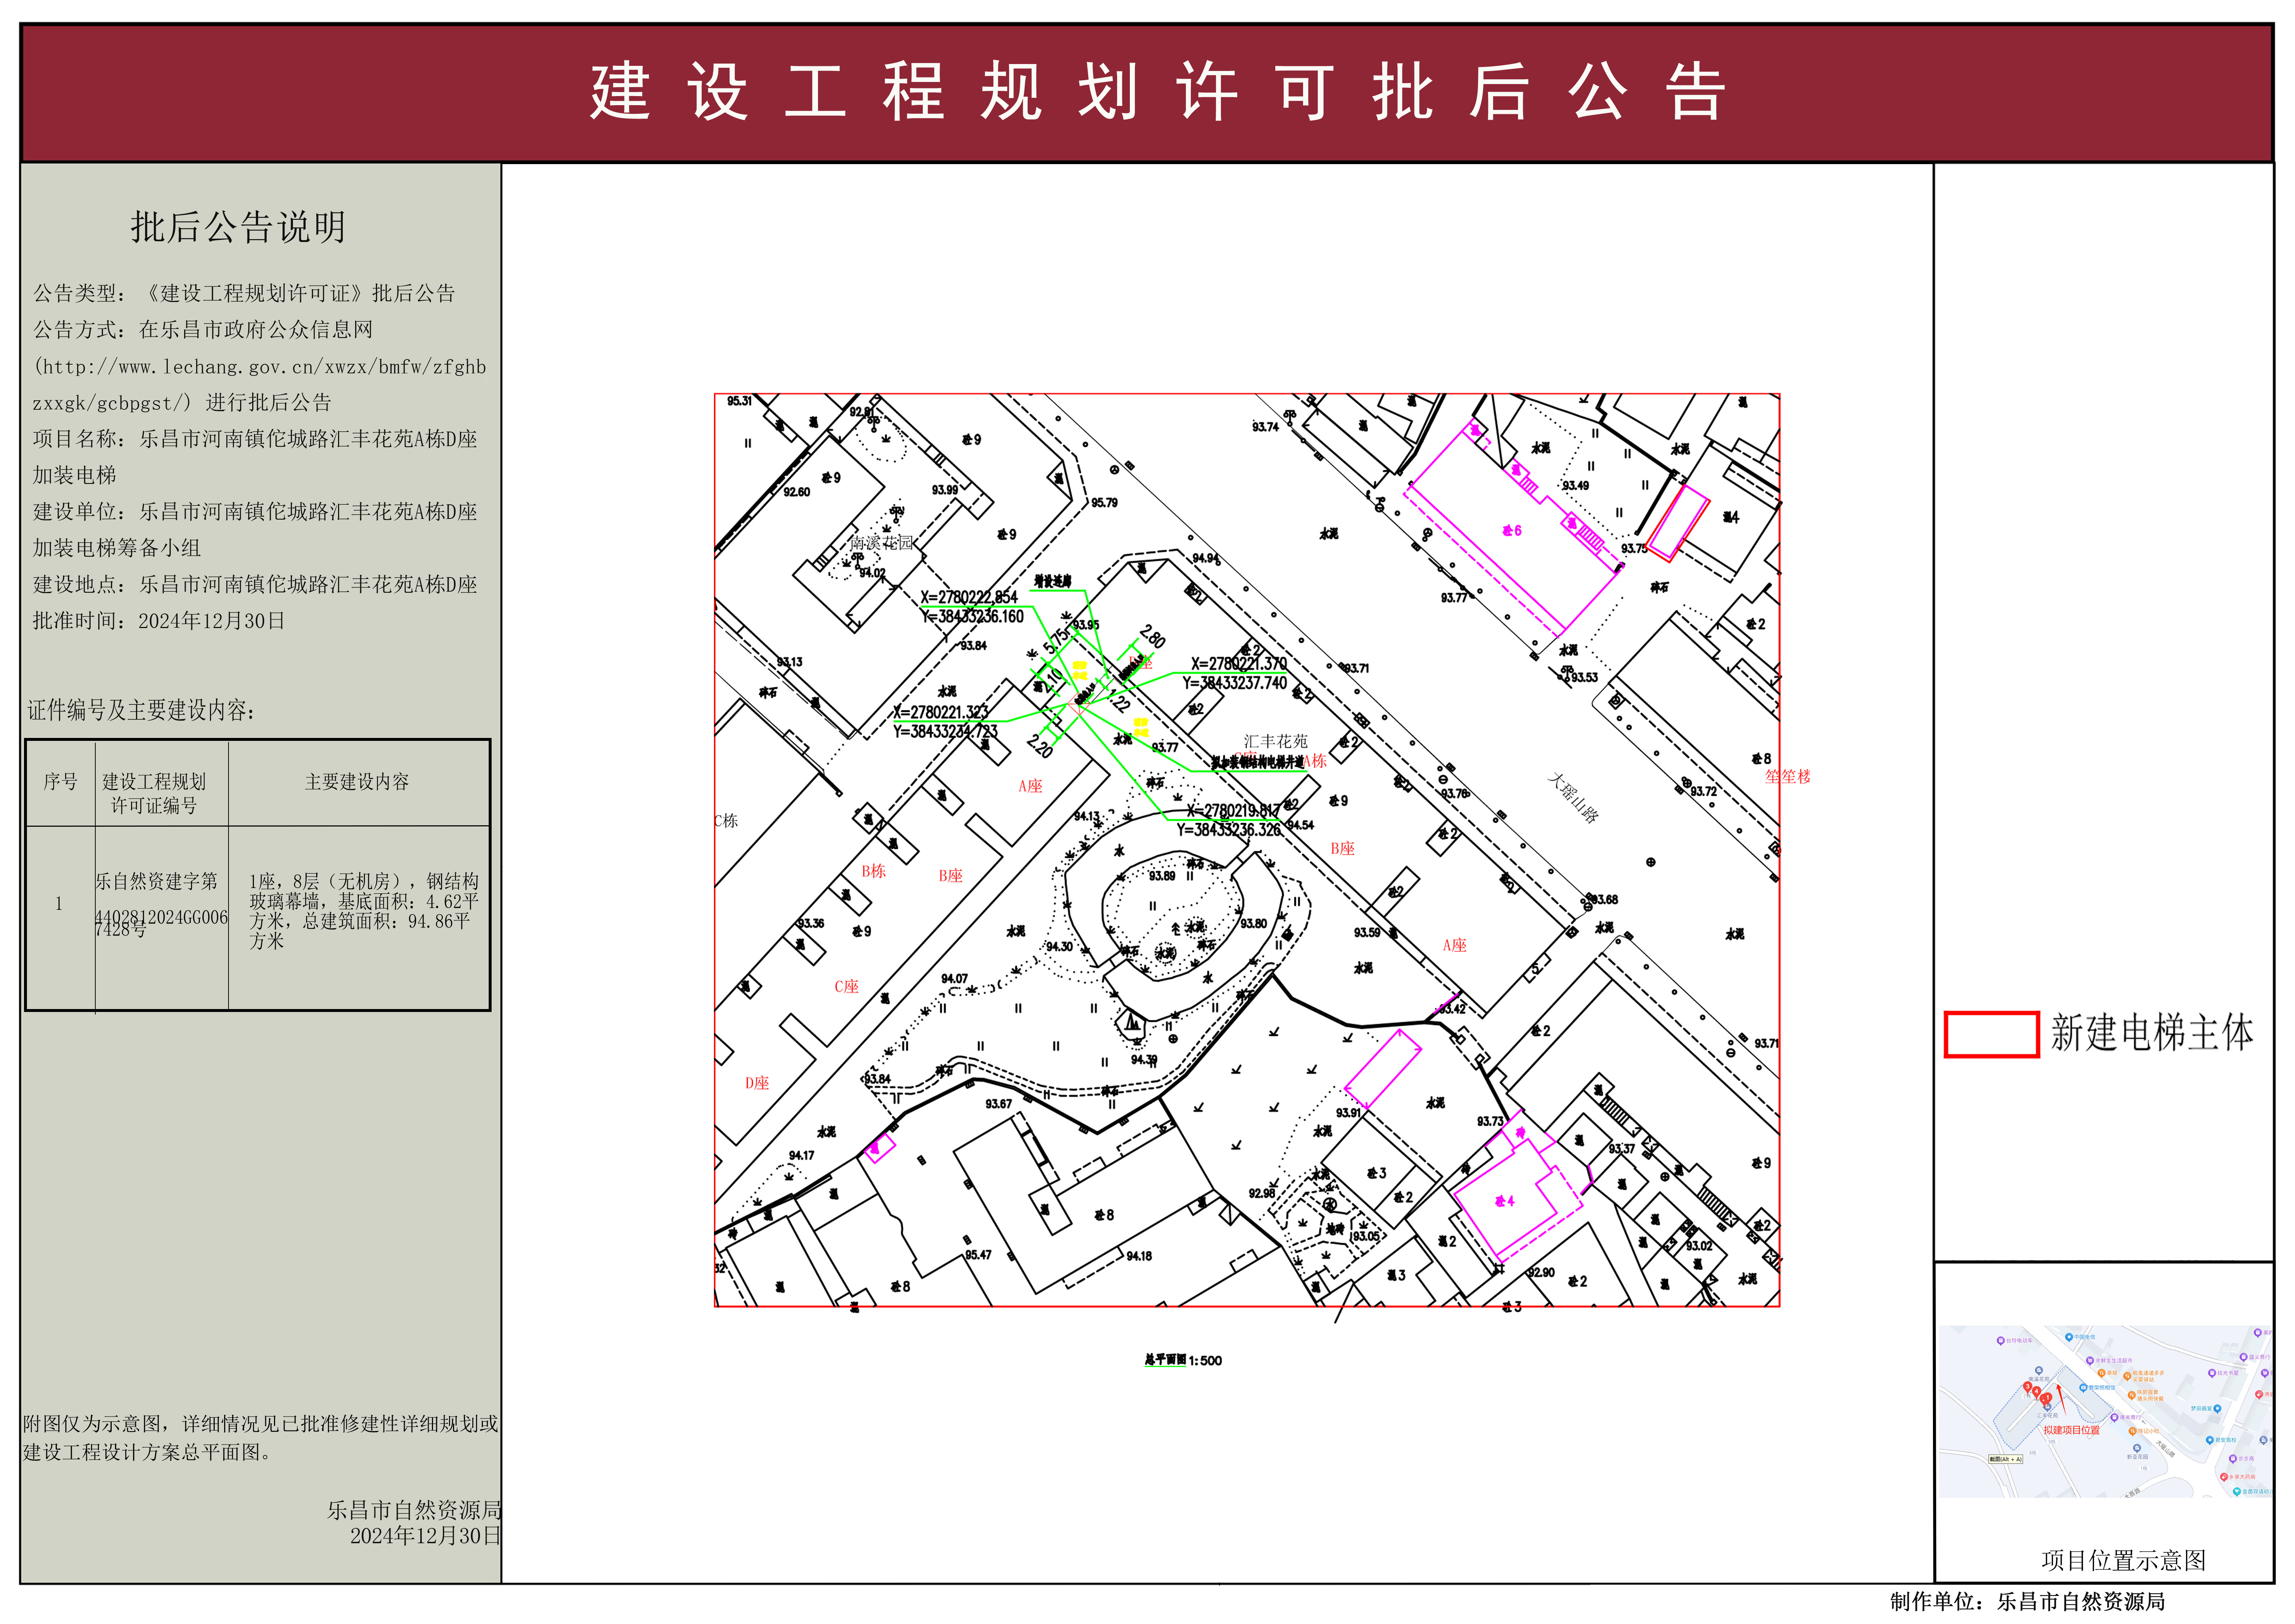Click the heading 证件编号及主要建设内容
This screenshot has width=2295, height=1624.
(141, 710)
